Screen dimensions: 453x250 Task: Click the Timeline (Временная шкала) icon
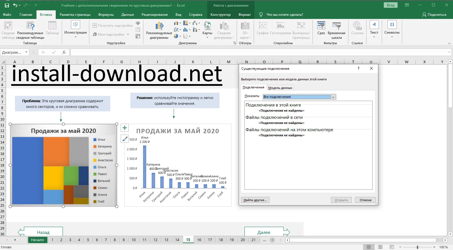[336, 26]
